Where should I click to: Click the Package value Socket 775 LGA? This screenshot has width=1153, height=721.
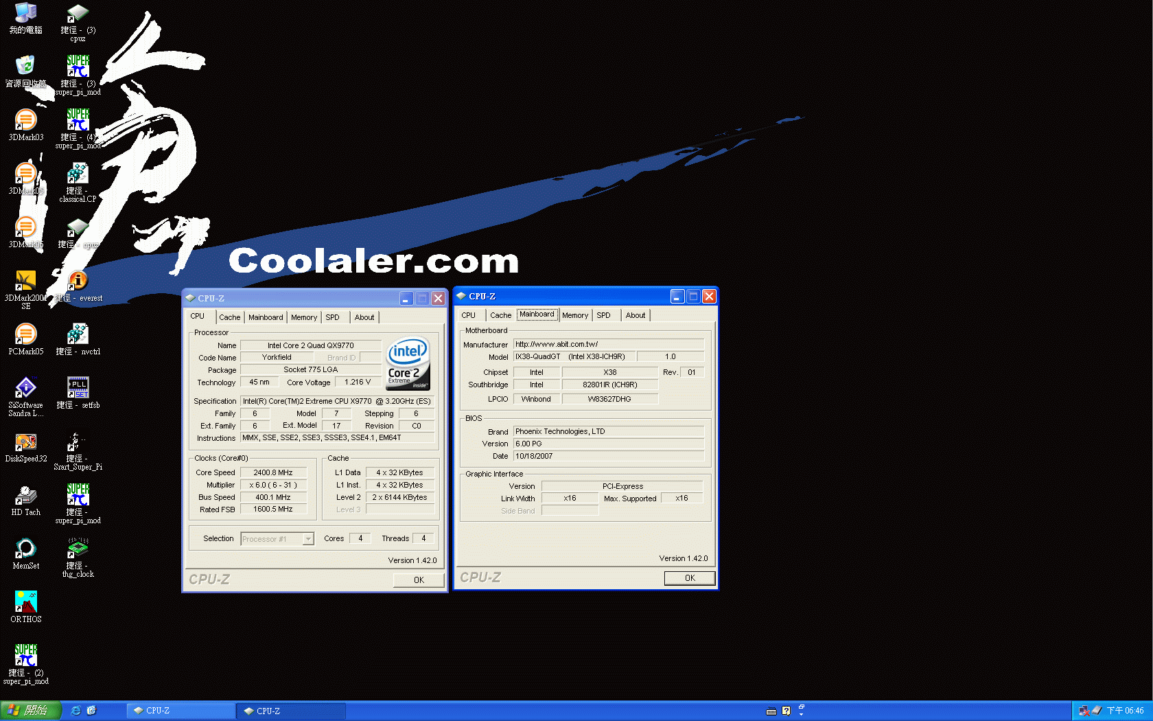311,370
